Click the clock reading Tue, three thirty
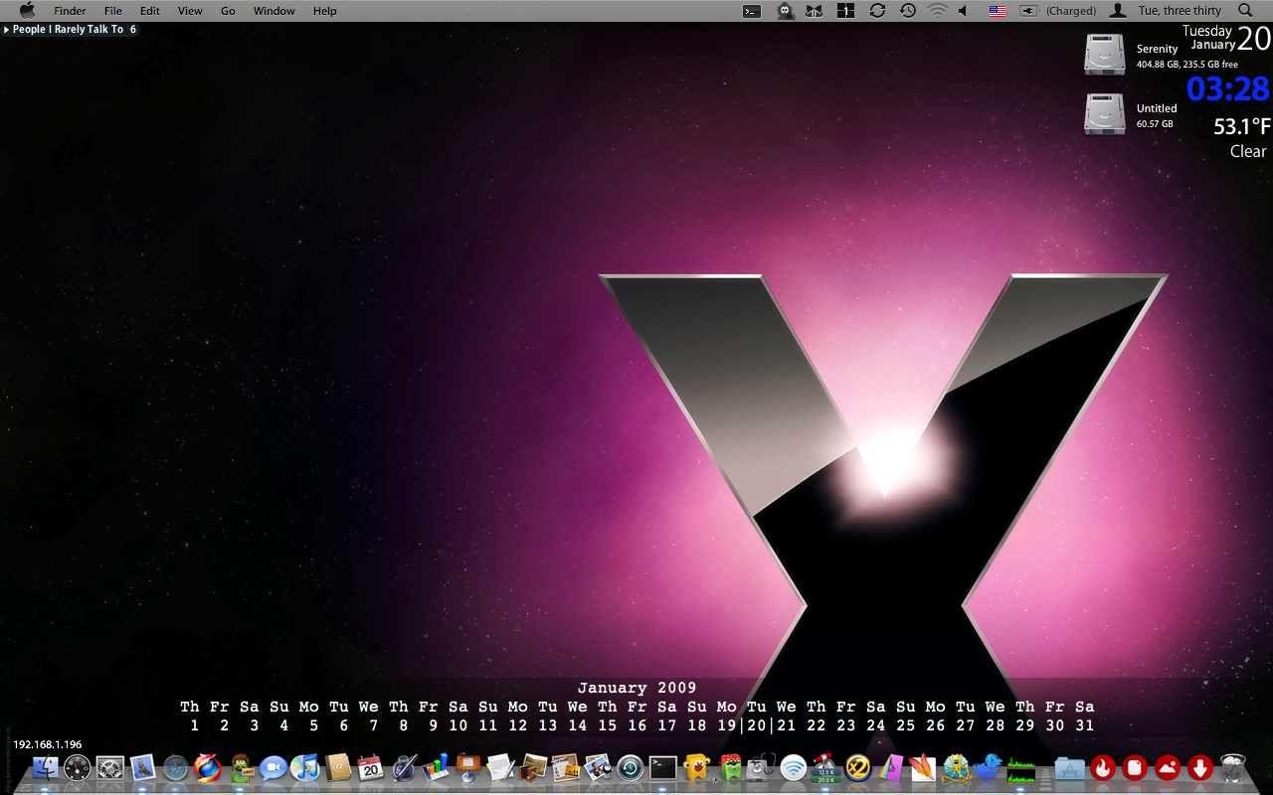The image size is (1273, 795). click(x=1180, y=11)
